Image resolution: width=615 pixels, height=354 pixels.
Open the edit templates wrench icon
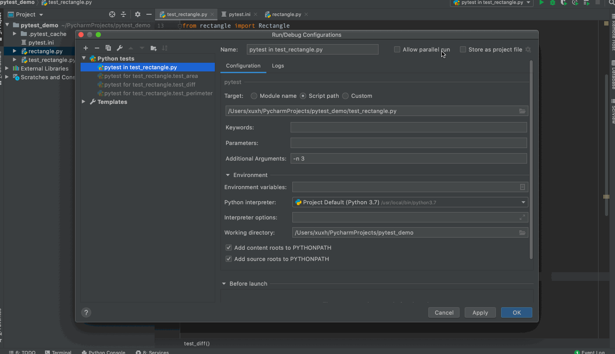click(120, 48)
